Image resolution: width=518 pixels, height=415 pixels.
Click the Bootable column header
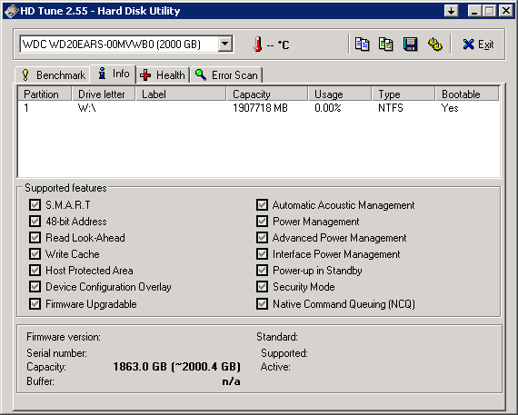coord(467,94)
